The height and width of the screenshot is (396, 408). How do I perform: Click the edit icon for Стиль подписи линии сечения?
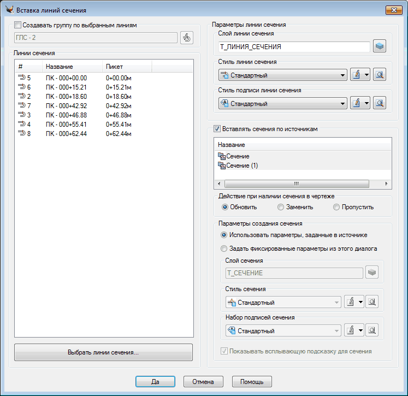(x=355, y=103)
